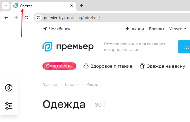
Task: Select Здоровое питание menu item
Action: (x=108, y=66)
